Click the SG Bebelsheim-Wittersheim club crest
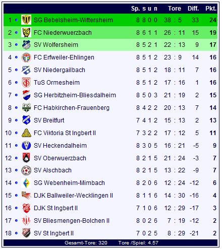Screen dimensions: 222x249 tap(26, 20)
